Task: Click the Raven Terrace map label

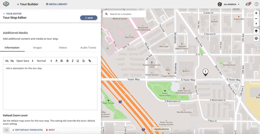Action: 152,75
